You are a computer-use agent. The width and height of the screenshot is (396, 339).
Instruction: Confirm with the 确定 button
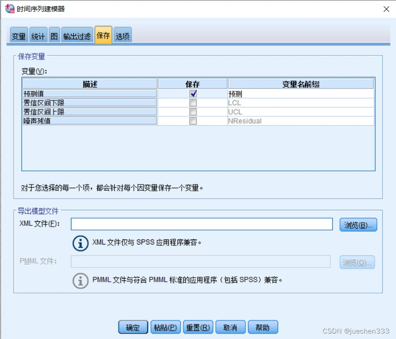(x=133, y=327)
